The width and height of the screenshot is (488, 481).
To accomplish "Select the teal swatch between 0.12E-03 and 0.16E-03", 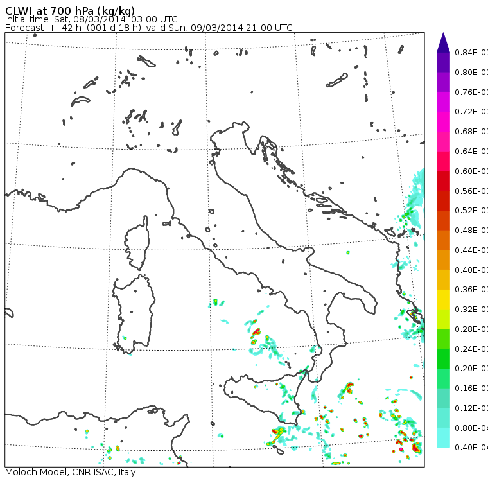I will (x=443, y=399).
